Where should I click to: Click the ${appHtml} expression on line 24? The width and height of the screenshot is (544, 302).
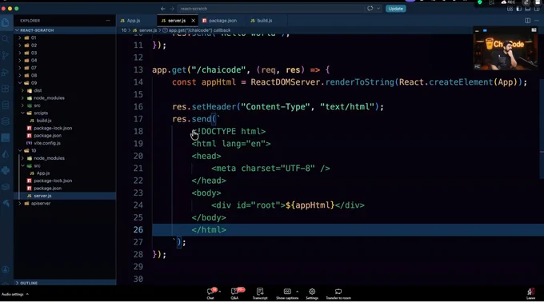click(x=310, y=205)
